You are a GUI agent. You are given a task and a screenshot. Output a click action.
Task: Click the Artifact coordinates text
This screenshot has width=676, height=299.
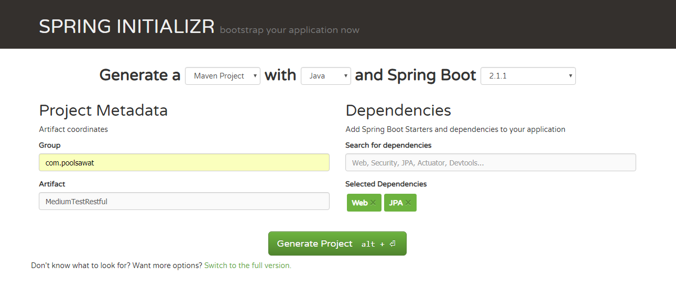coord(73,129)
